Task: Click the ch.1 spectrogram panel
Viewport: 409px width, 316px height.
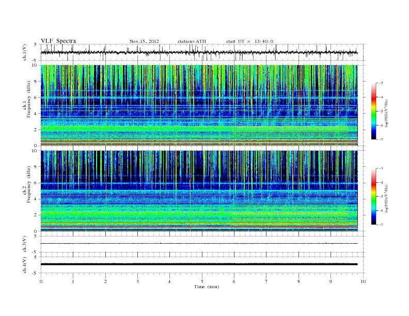Action: pyautogui.click(x=199, y=105)
